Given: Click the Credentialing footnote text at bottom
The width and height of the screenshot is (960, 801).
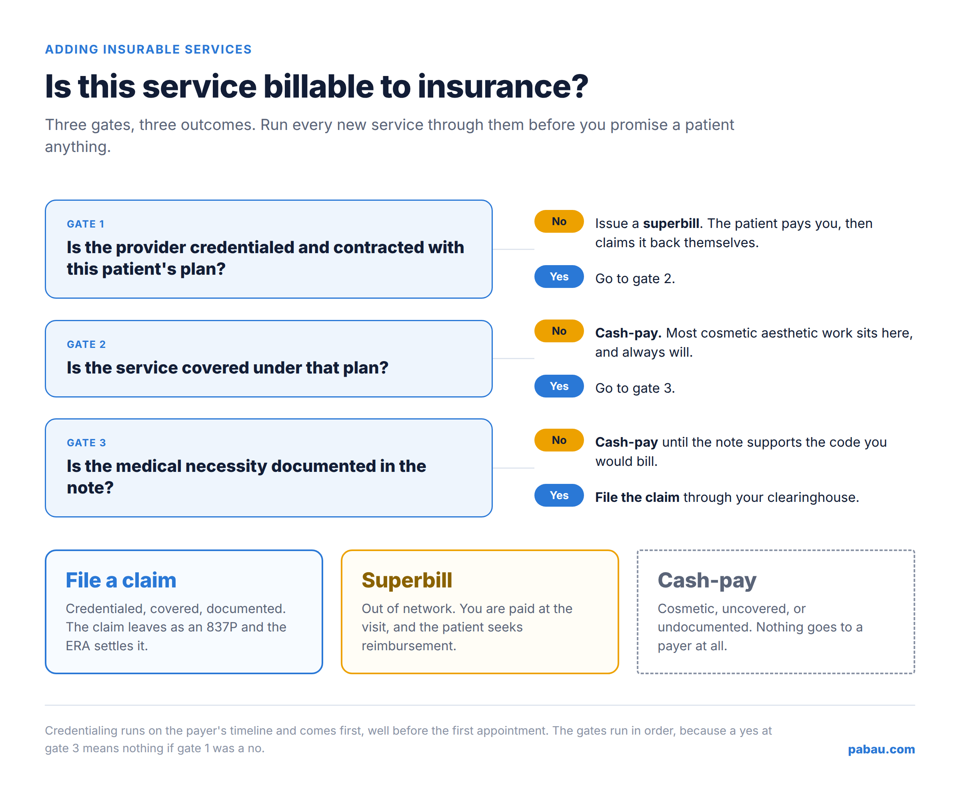Looking at the screenshot, I should tap(408, 739).
